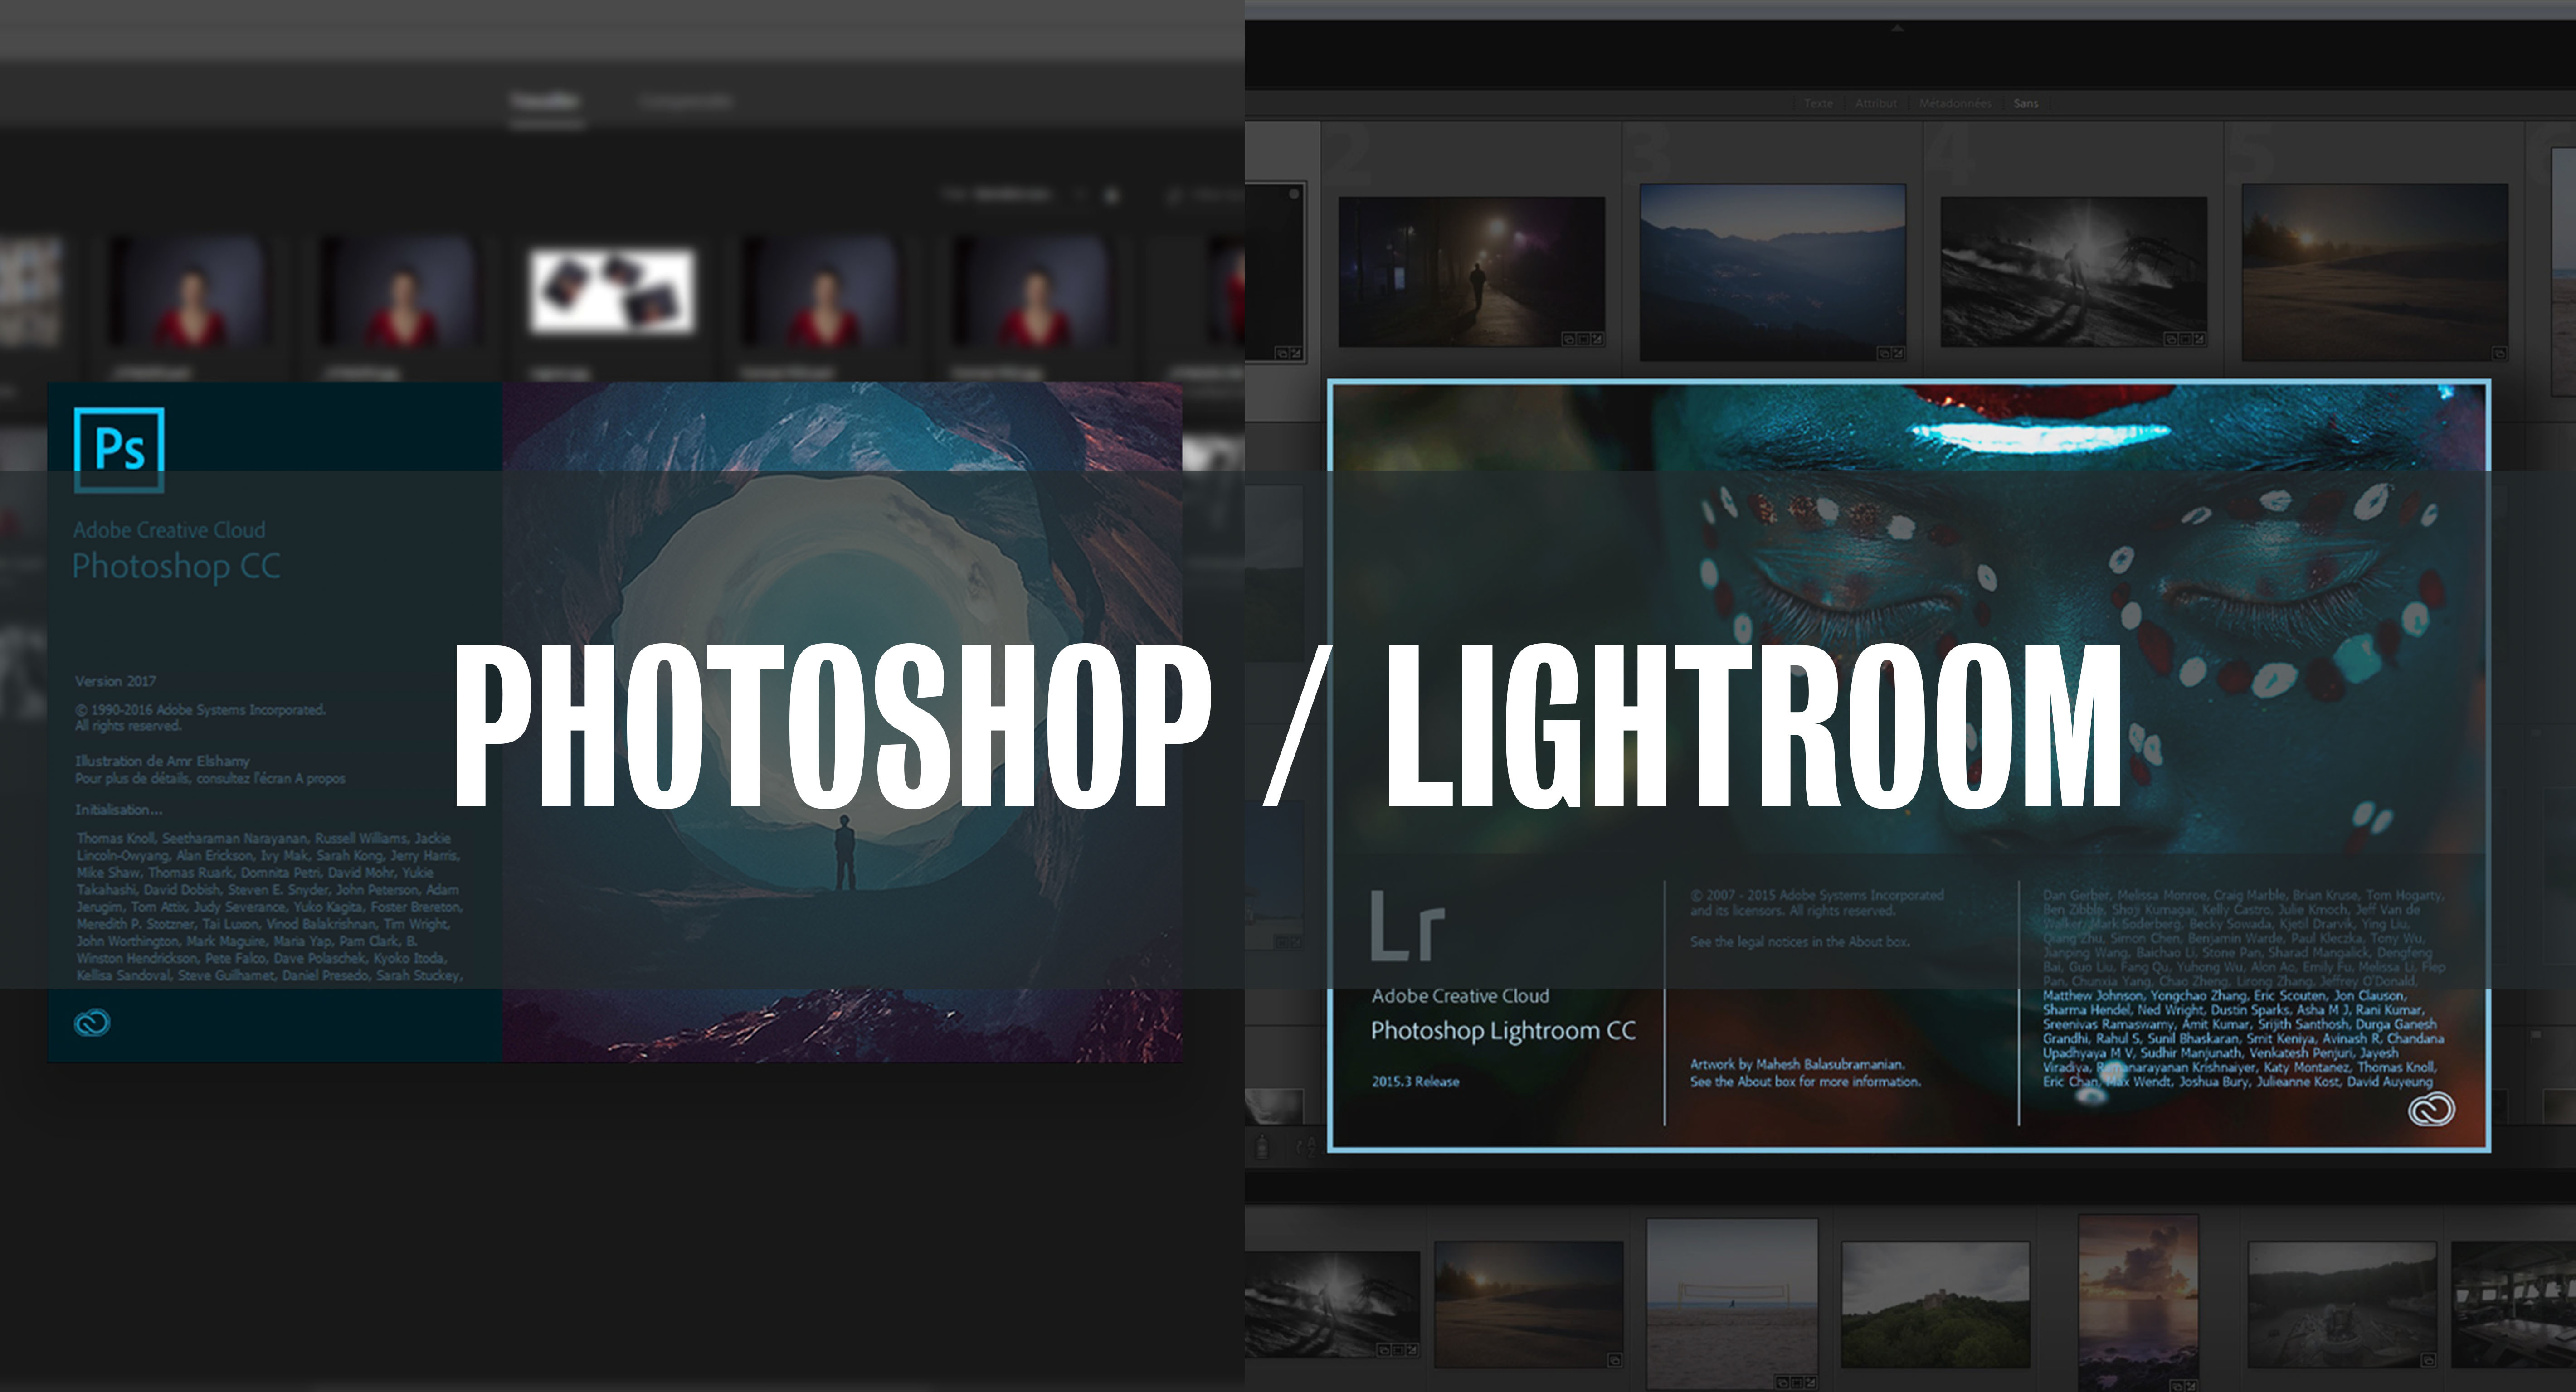Screen dimensions: 2576x1392
Task: Click badge icons on mountain dusk photo
Action: (x=1890, y=353)
